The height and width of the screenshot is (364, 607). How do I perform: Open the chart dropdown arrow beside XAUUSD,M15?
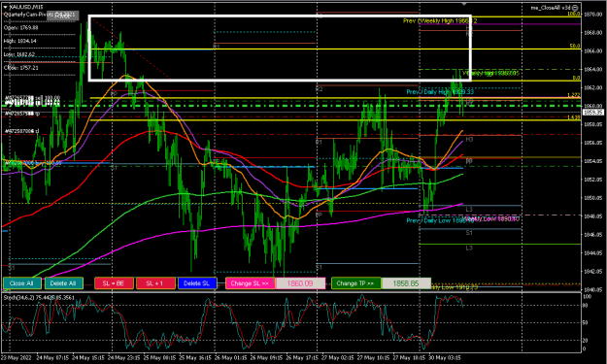5,7
